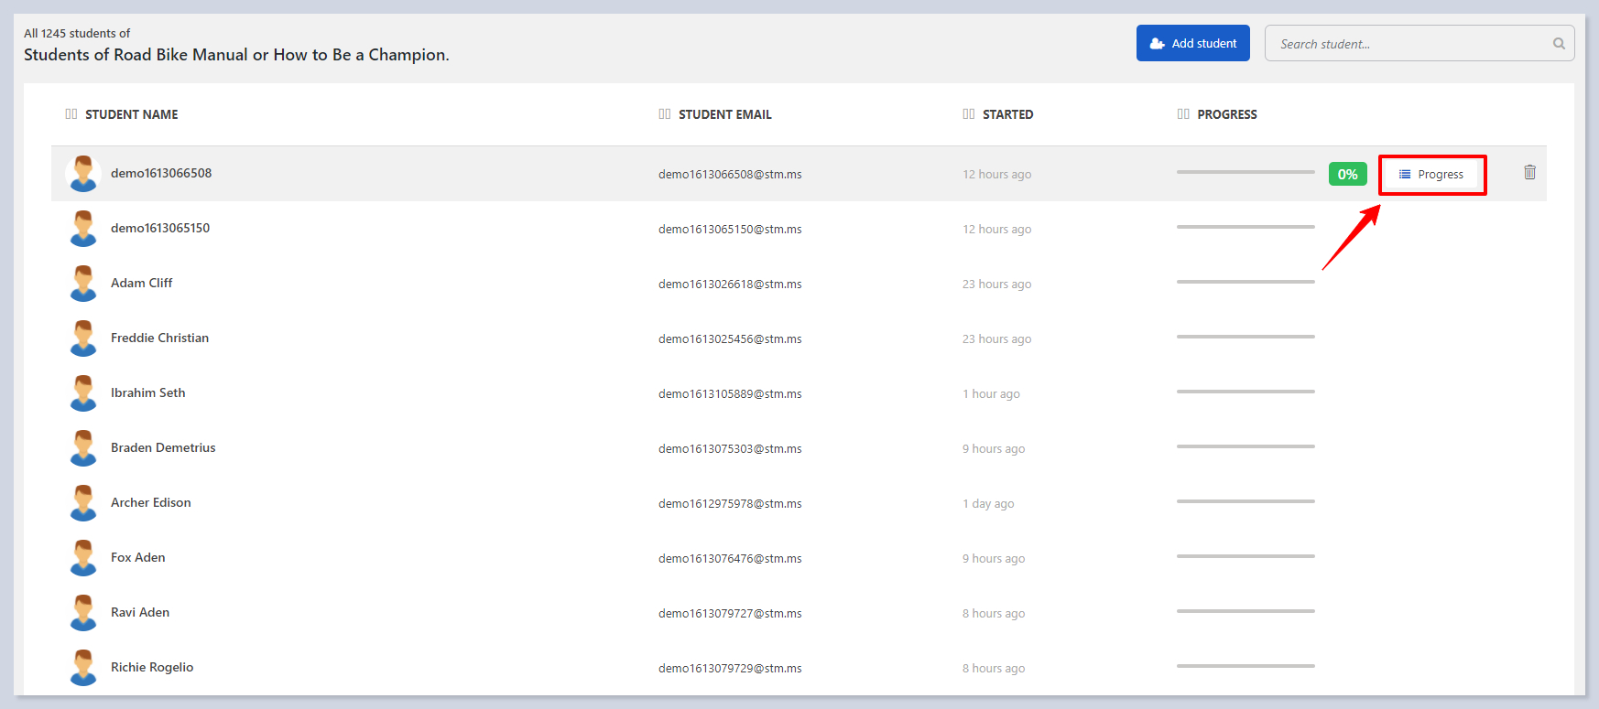Sort by Student Name column icon
1599x709 pixels.
(71, 114)
